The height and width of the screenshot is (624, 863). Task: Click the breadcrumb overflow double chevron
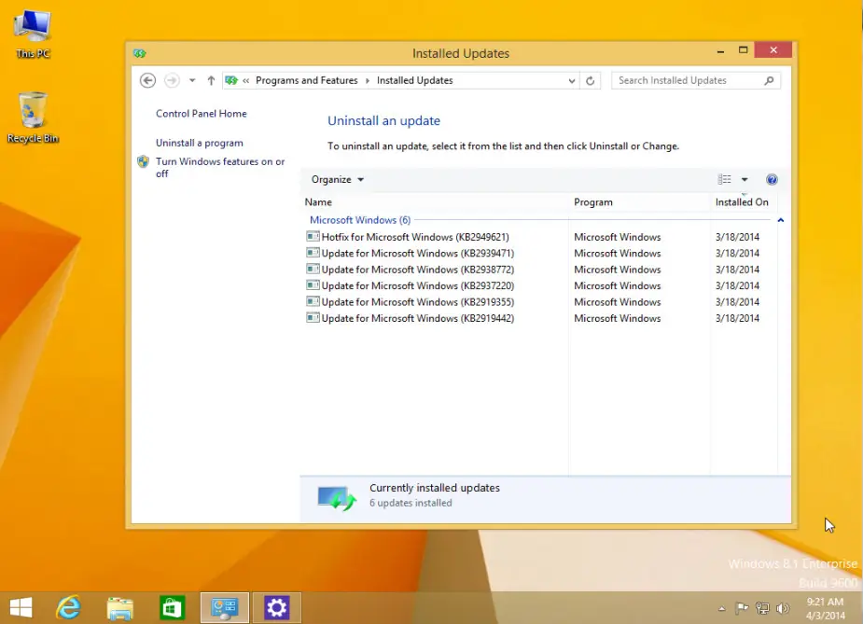click(x=246, y=81)
